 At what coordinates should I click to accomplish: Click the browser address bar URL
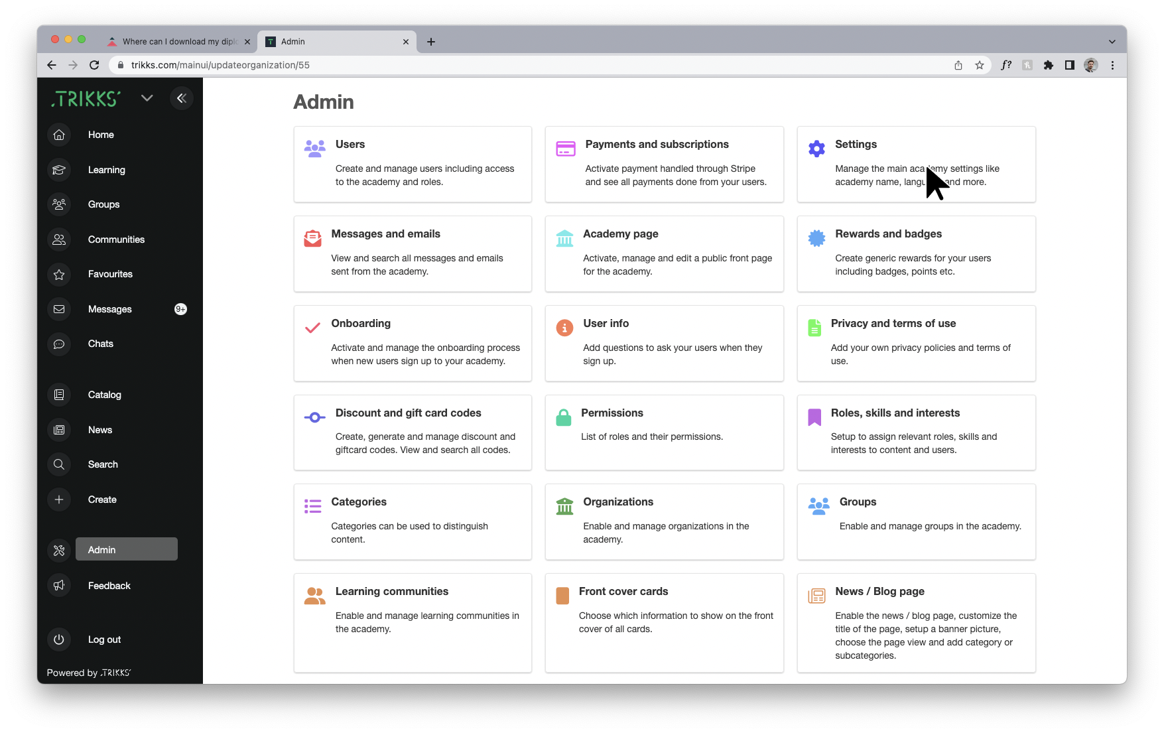(220, 65)
